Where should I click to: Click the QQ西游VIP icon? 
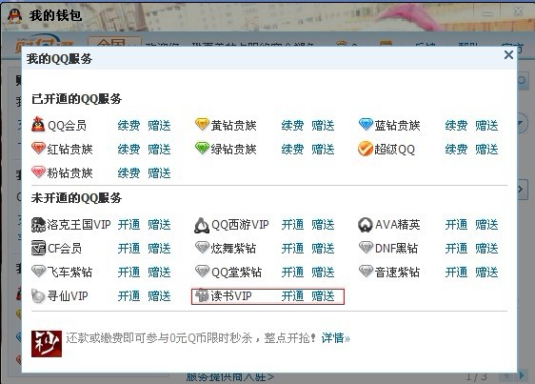click(x=202, y=225)
